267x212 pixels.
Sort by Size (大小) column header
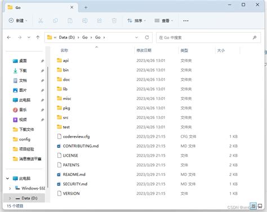coord(221,50)
